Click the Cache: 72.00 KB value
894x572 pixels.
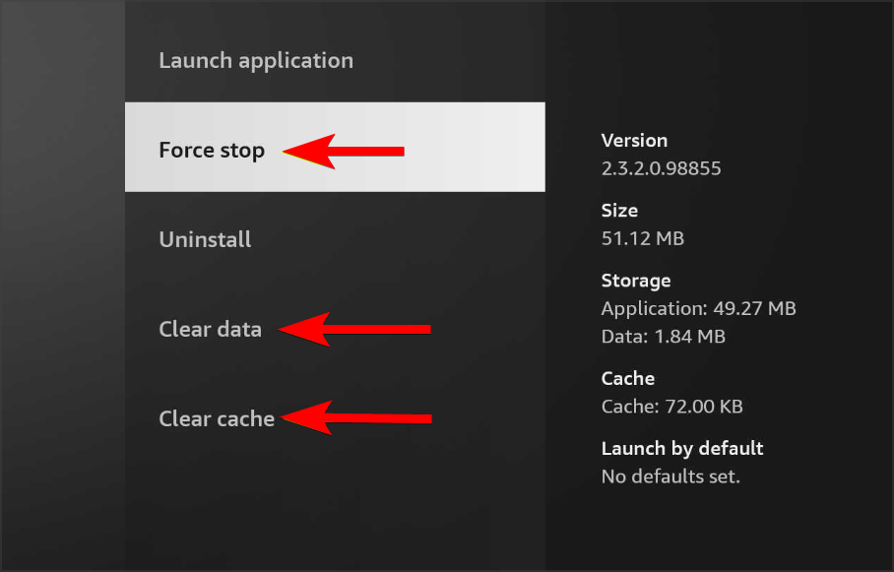click(671, 407)
